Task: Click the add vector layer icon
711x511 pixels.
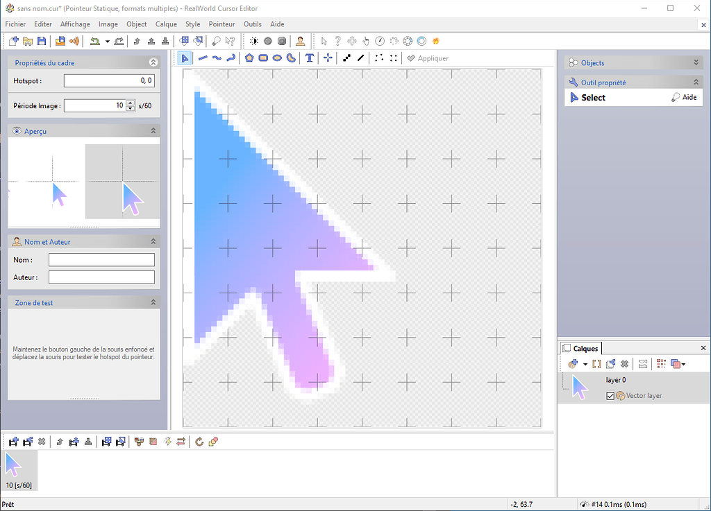Action: (x=573, y=363)
